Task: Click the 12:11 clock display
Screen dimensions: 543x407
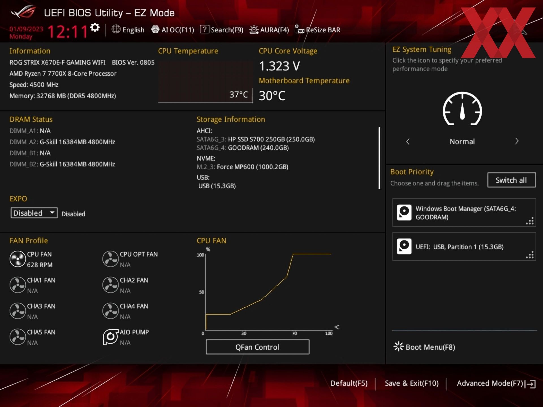Action: (68, 31)
